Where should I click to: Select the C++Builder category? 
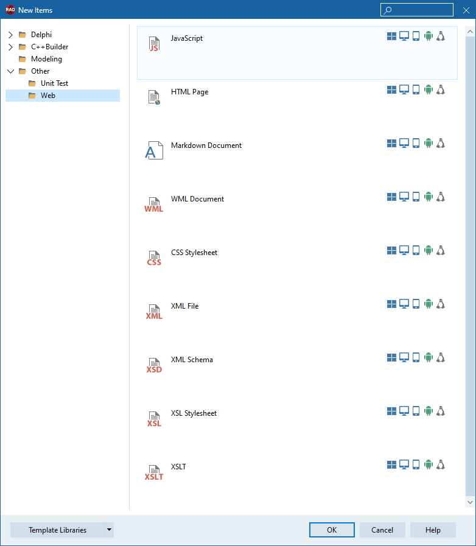pyautogui.click(x=49, y=47)
